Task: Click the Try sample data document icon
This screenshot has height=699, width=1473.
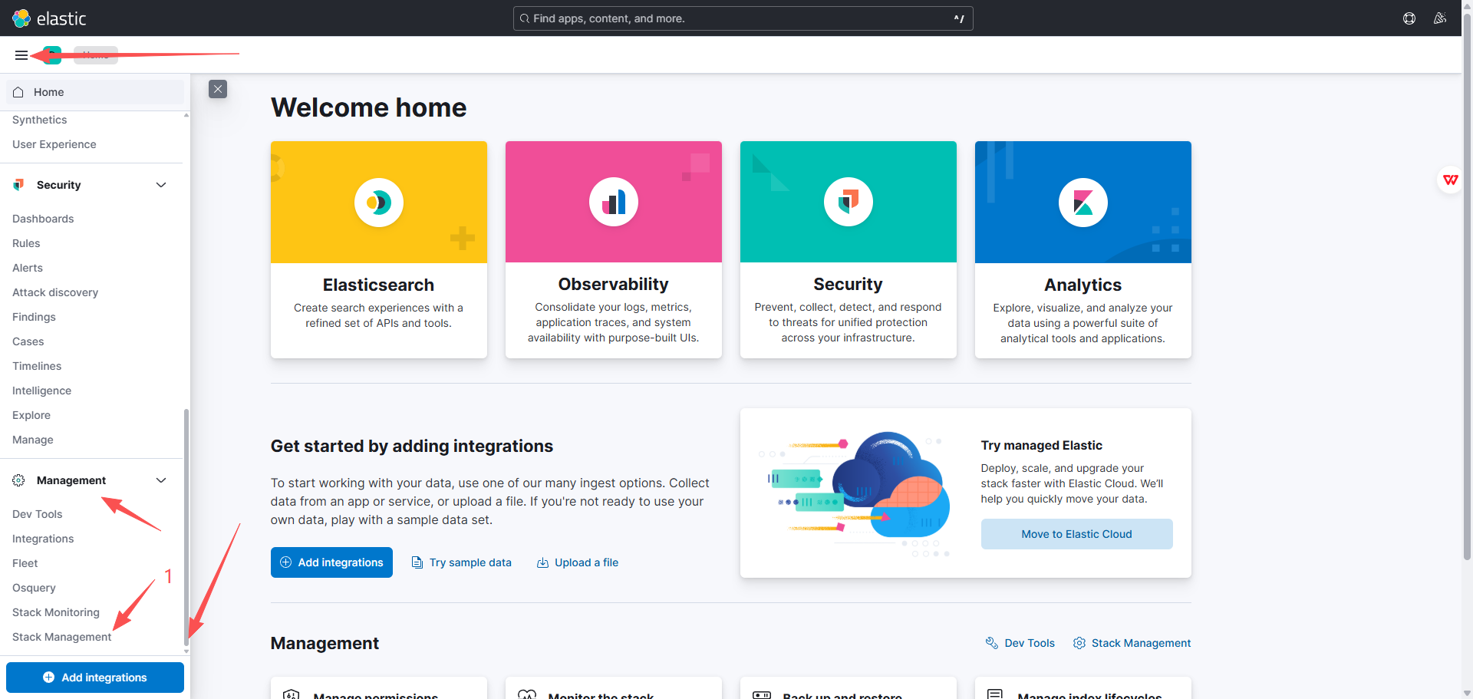Action: click(x=417, y=562)
